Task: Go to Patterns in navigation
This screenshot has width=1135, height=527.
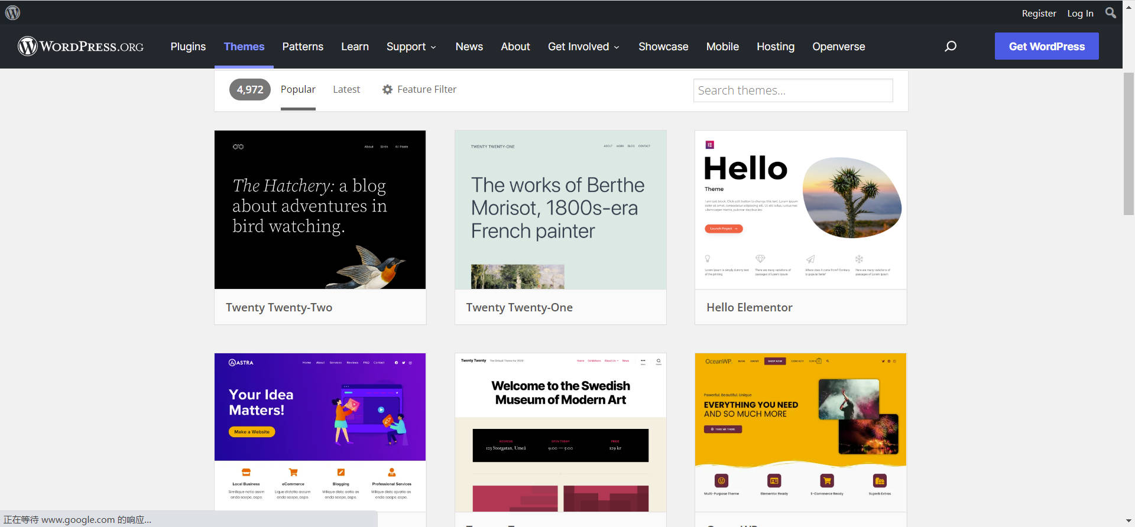Action: [x=303, y=46]
